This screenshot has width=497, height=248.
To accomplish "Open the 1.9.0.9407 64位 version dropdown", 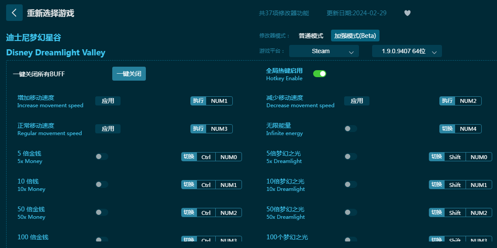I will 407,51.
